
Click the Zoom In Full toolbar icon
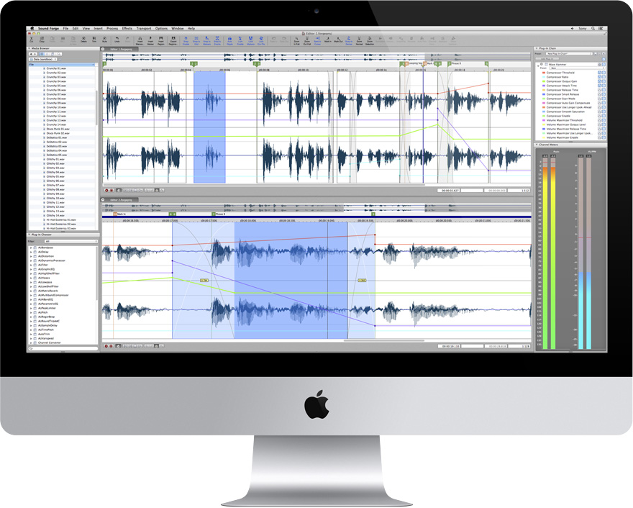(x=296, y=40)
